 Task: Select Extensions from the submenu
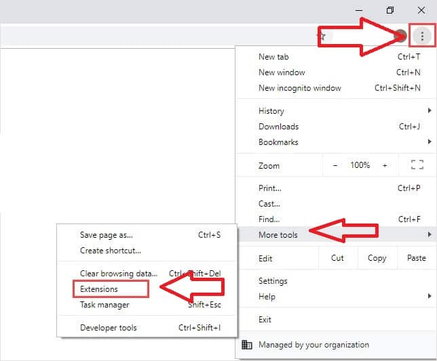(99, 289)
